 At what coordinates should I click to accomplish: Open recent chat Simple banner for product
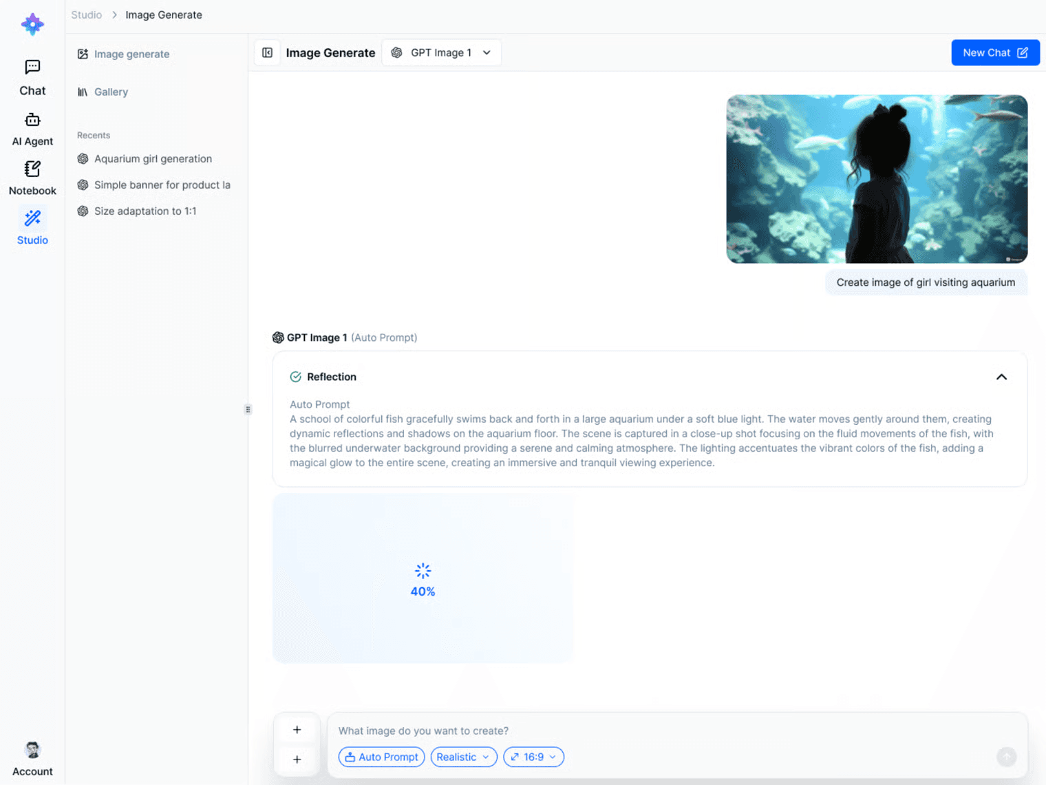pos(153,185)
